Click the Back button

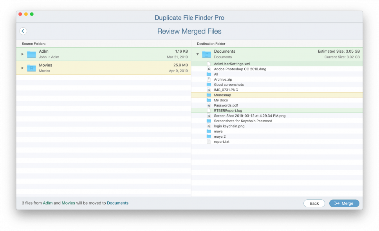click(x=314, y=203)
